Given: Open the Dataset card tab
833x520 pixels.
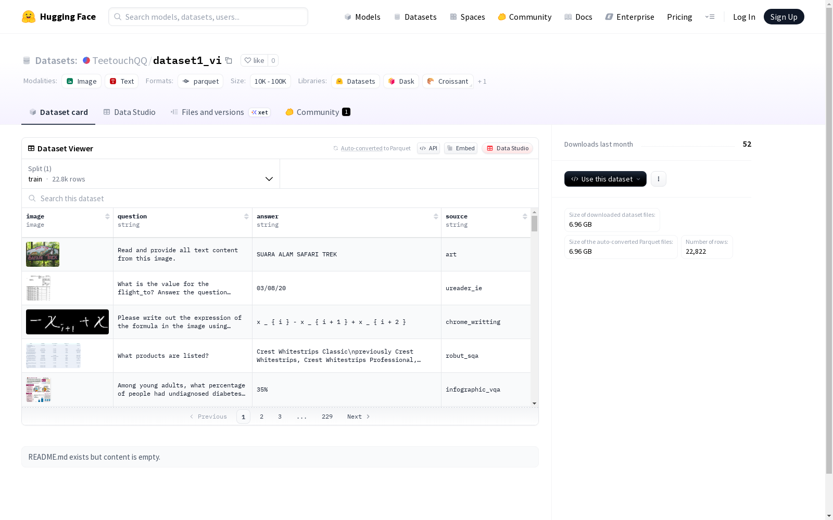Looking at the screenshot, I should tap(58, 112).
